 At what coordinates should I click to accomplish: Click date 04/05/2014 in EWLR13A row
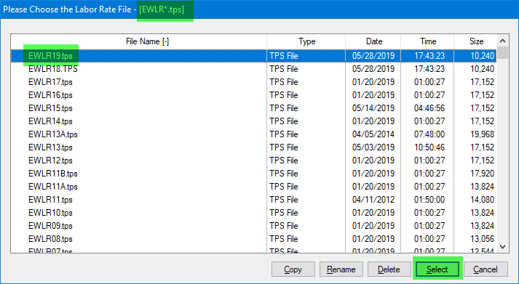pyautogui.click(x=373, y=134)
